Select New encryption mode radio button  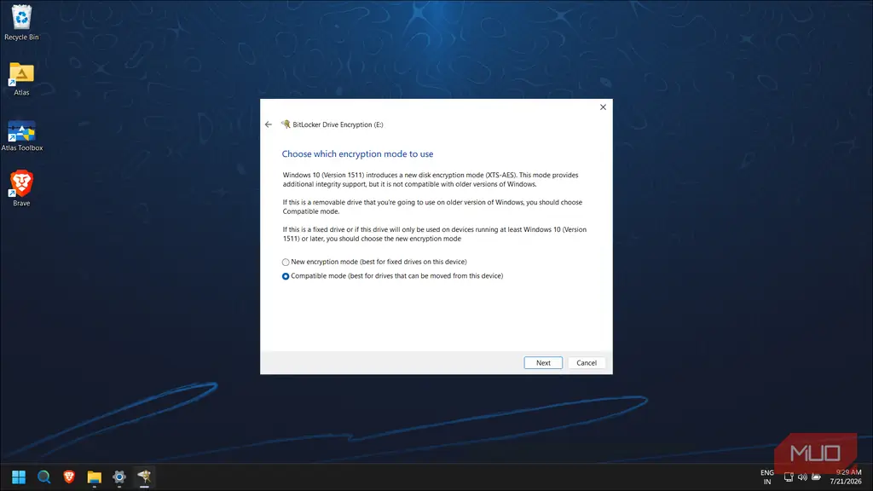[286, 262]
